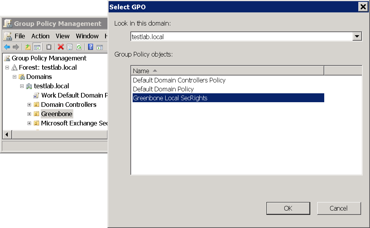
Task: Click the Back arrow in the toolbar
Action: pyautogui.click(x=7, y=47)
